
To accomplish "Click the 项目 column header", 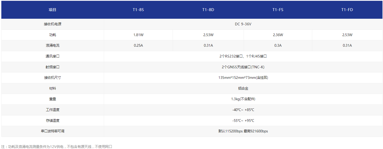I will (x=52, y=10).
